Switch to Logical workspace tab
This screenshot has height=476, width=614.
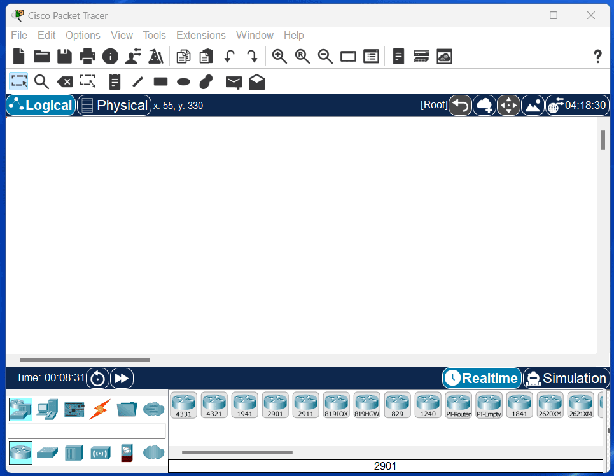(x=41, y=105)
